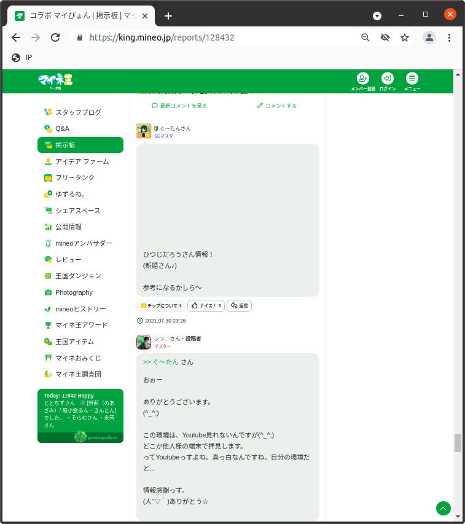Viewport: 465px width, 524px height.
Task: Click the ナイス! thumbs up button
Action: [x=206, y=305]
